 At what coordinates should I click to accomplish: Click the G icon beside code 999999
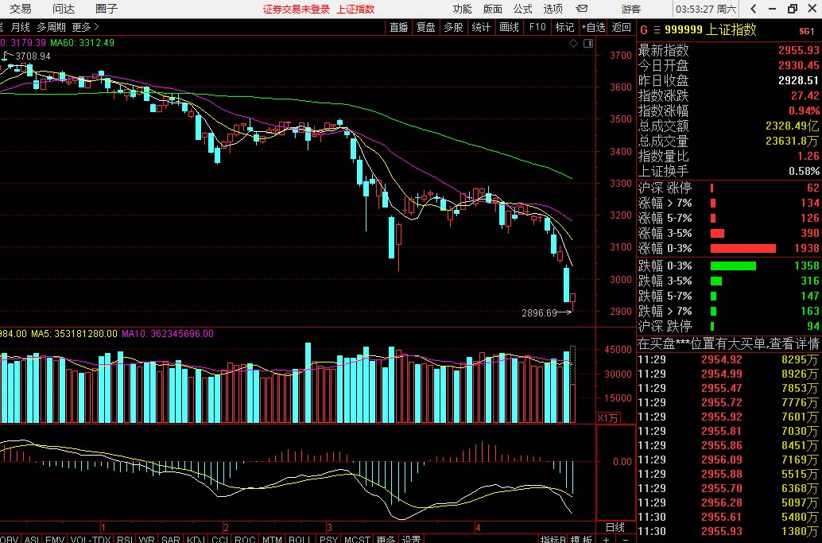tap(643, 30)
